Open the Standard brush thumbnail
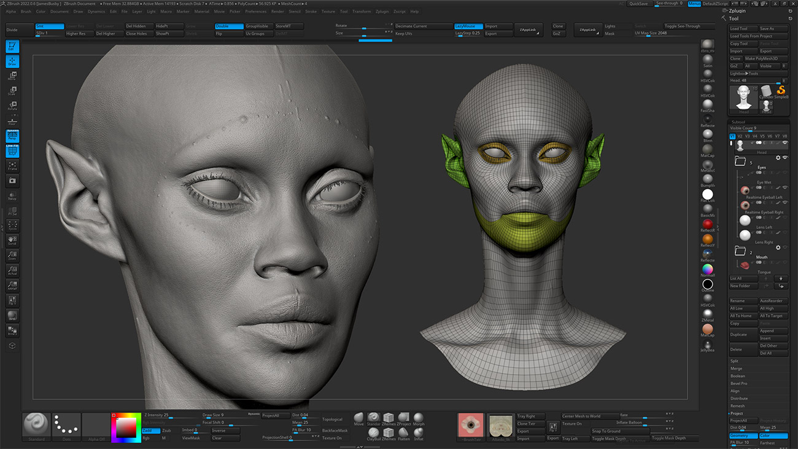This screenshot has height=449, width=798. [x=37, y=427]
